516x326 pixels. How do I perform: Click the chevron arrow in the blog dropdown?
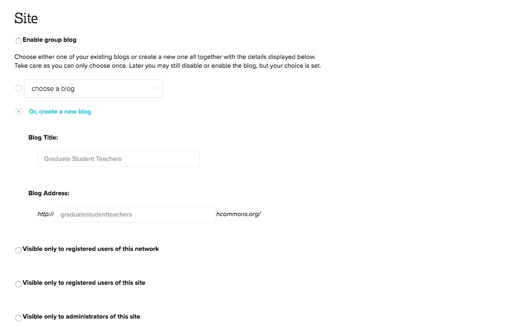click(154, 89)
